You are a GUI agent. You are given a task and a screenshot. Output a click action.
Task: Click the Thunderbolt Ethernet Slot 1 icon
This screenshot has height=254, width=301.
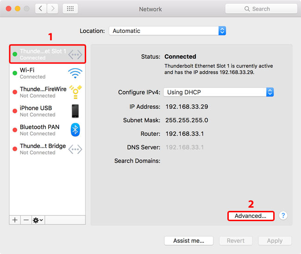(x=75, y=54)
